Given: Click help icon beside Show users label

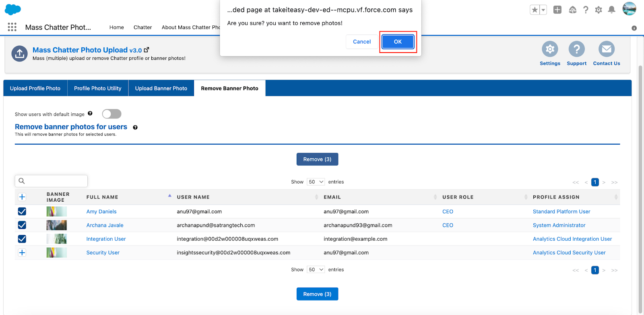Looking at the screenshot, I should tap(90, 113).
